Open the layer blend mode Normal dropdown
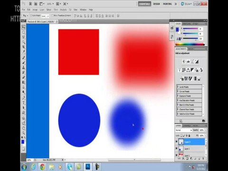The width and height of the screenshot is (228, 171). click(x=184, y=130)
